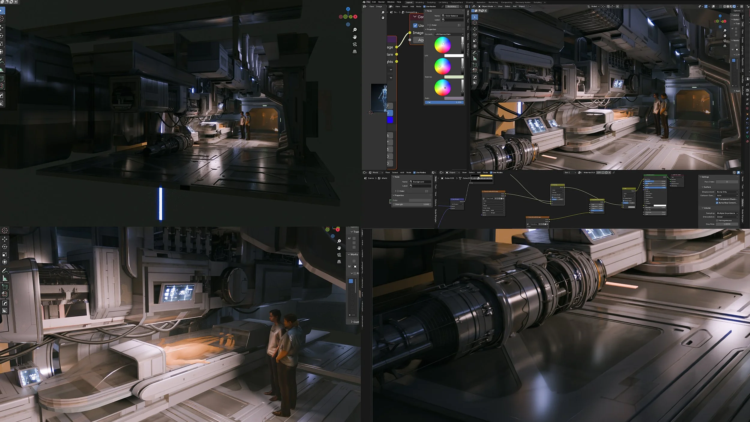This screenshot has width=750, height=422.
Task: Click the World breadcrumb in World shader editor
Action: point(382,178)
